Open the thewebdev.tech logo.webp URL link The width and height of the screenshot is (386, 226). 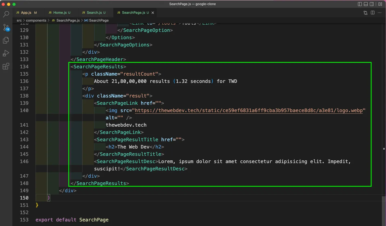[249, 110]
